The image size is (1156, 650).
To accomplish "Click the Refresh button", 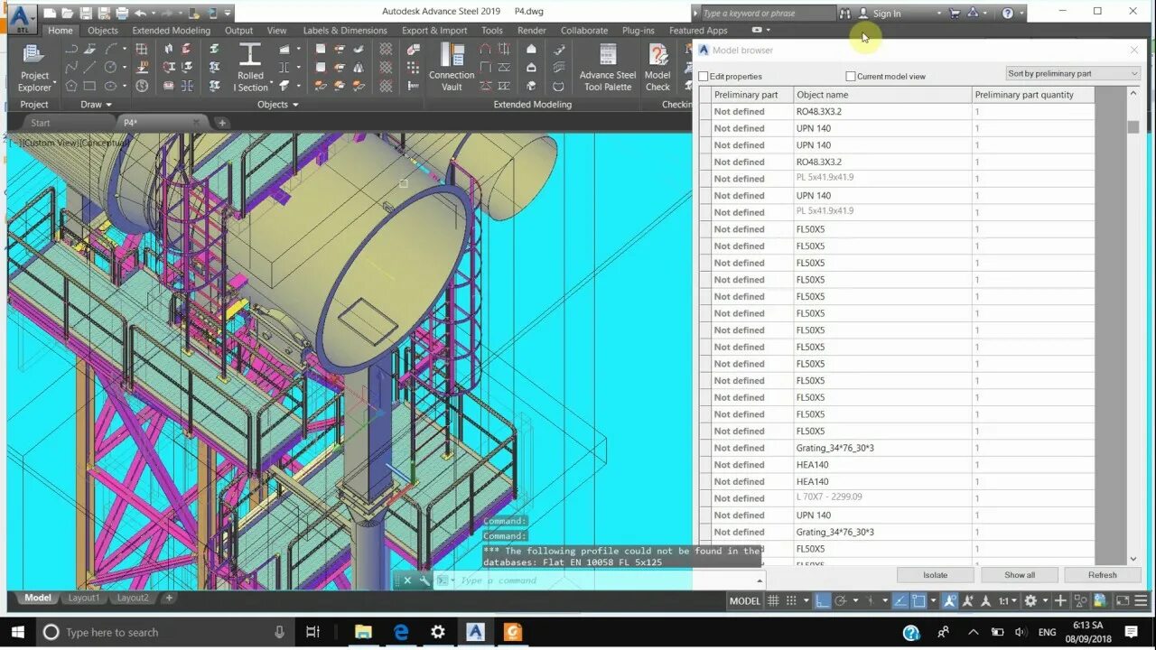I will coord(1103,575).
